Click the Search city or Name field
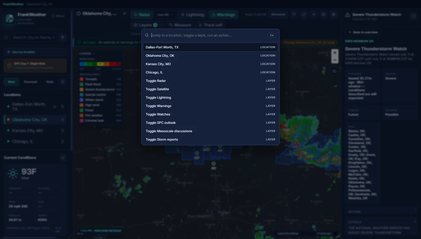 click(x=34, y=37)
